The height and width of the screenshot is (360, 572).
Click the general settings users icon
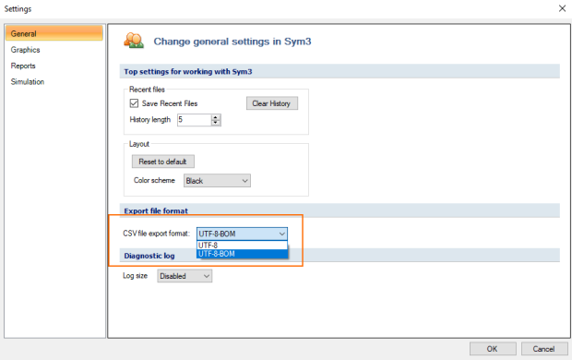(134, 41)
